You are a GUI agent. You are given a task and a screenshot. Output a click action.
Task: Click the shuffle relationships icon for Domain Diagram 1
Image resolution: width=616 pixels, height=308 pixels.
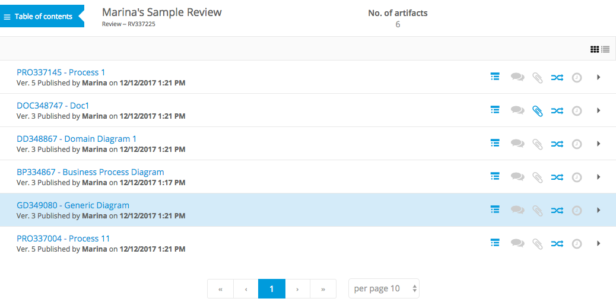coord(557,144)
